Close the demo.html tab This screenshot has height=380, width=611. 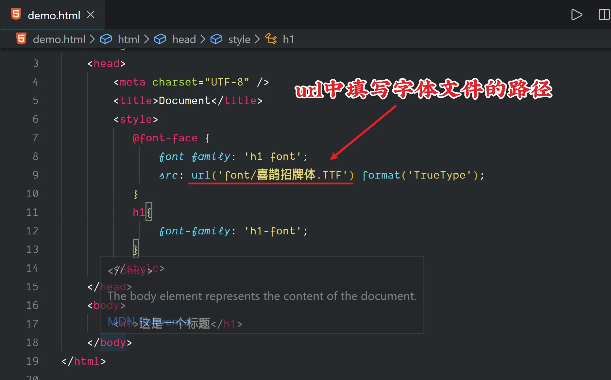(91, 15)
